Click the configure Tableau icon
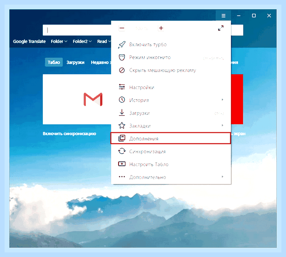286x257 pixels. point(122,164)
